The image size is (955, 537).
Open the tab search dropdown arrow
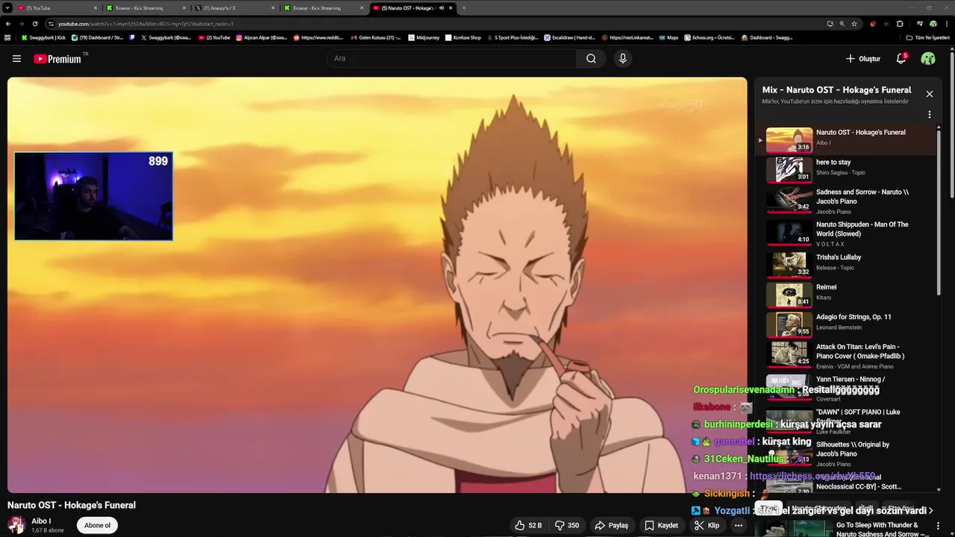tap(7, 7)
